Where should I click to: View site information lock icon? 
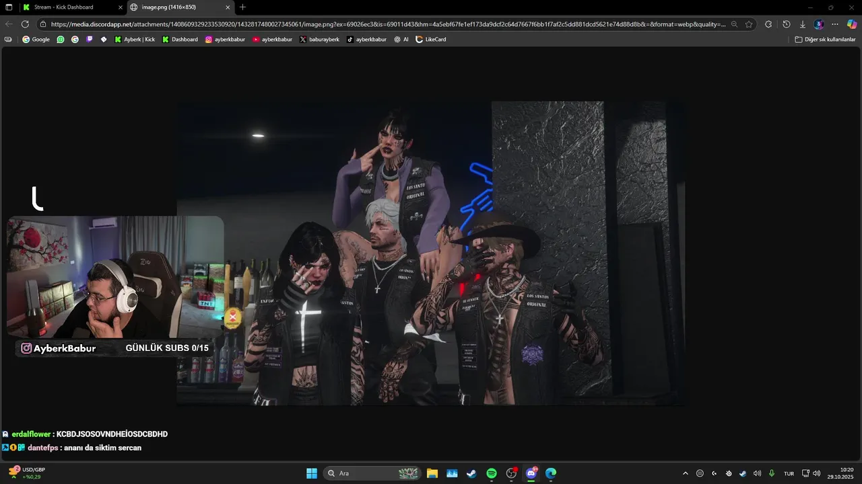point(43,24)
